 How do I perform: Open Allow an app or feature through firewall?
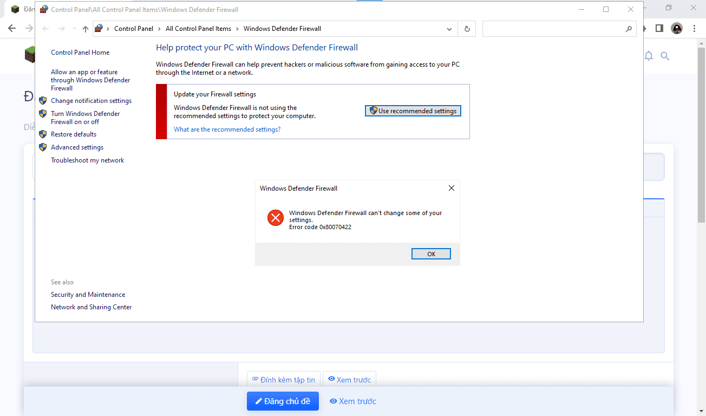pos(90,80)
